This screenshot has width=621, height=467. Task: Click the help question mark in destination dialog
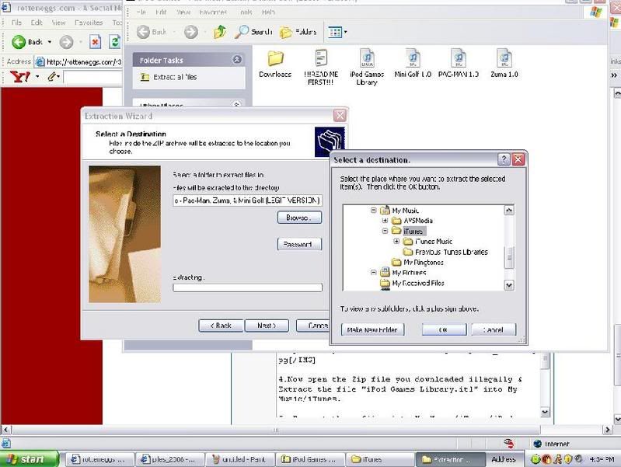pyautogui.click(x=504, y=159)
